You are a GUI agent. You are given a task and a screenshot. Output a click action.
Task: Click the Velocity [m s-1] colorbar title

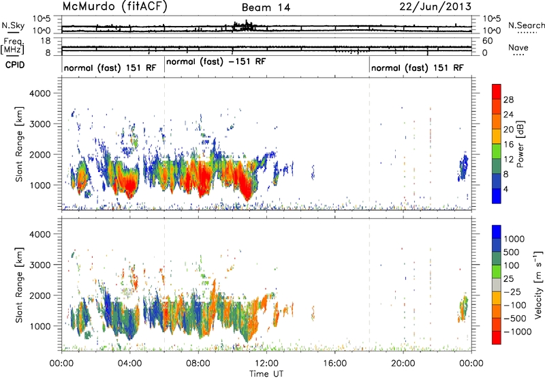538,285
